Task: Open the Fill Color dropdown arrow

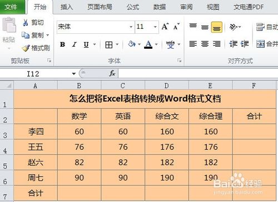Action: coord(139,44)
